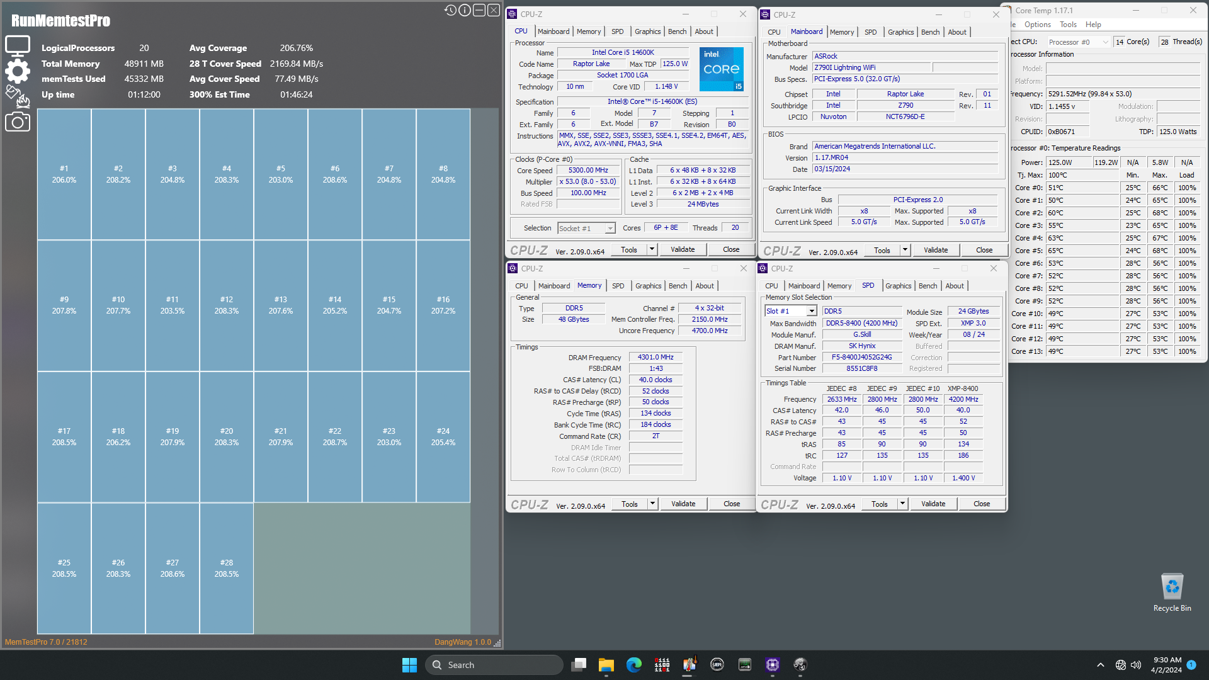
Task: Launch the UEFI tool from the taskbar
Action: pyautogui.click(x=717, y=665)
